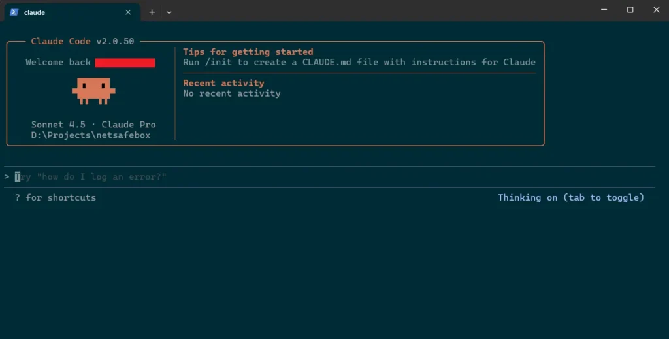This screenshot has height=339, width=669.
Task: Click the 'No recent activity' text
Action: point(231,93)
